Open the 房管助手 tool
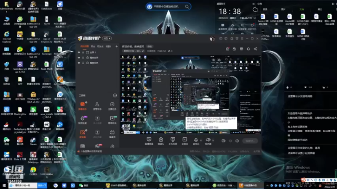The image size is (337, 189). pos(97,106)
